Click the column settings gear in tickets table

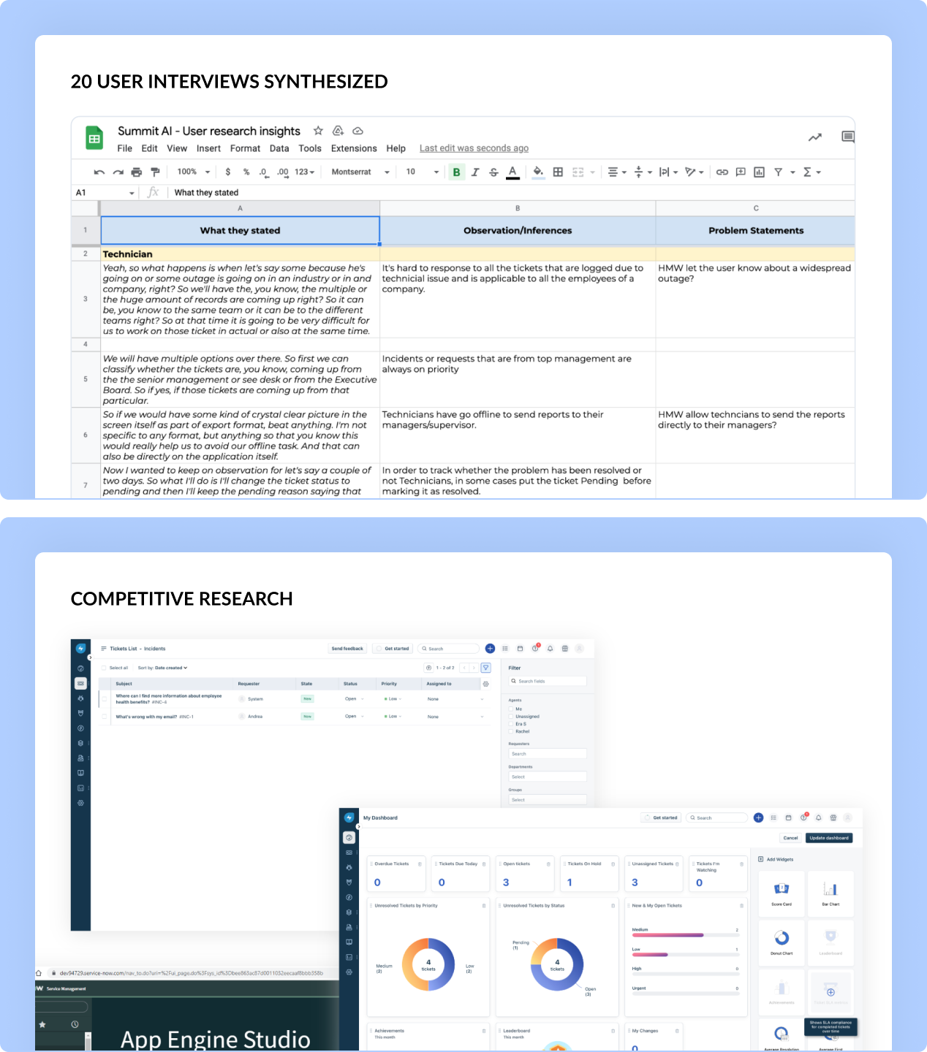pos(486,685)
